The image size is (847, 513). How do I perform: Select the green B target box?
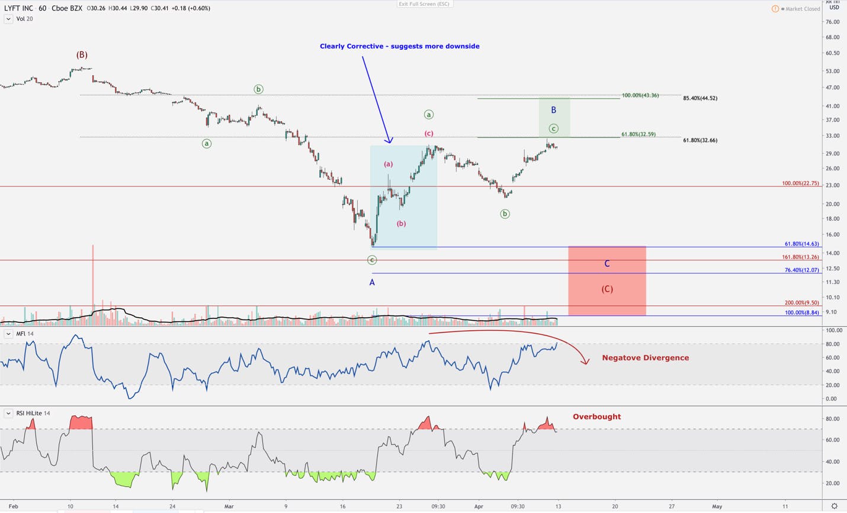coord(554,118)
